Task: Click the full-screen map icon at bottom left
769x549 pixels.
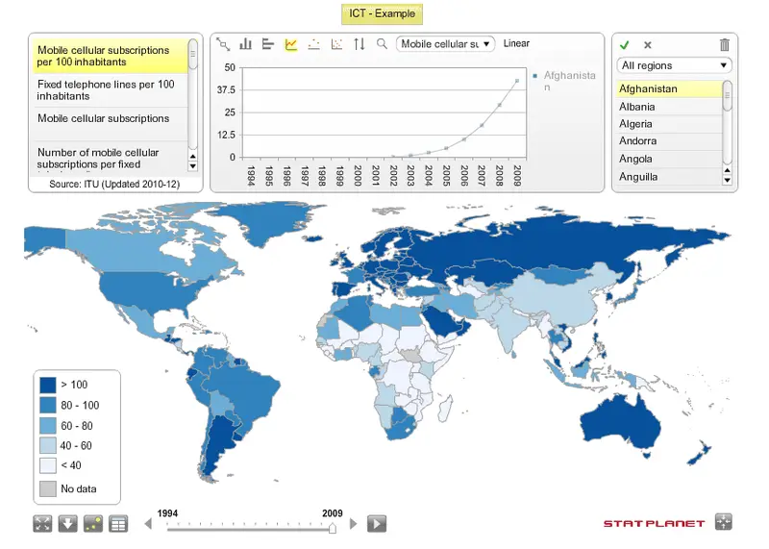Action: tap(42, 523)
